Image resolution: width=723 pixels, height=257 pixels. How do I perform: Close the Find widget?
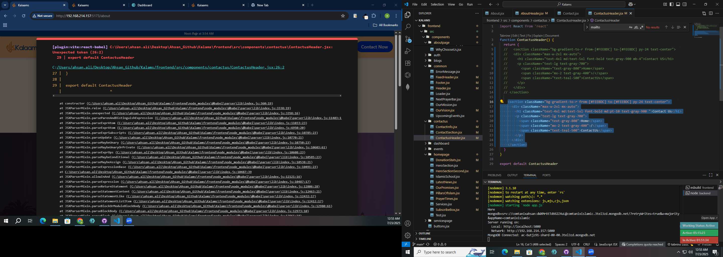point(685,27)
